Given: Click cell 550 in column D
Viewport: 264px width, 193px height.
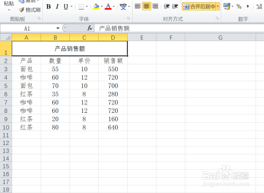Looking at the screenshot, I should tap(113, 69).
